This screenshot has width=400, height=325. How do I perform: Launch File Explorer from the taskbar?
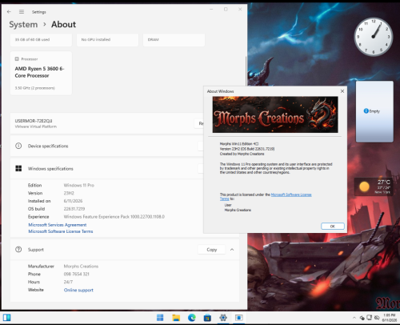click(x=176, y=318)
